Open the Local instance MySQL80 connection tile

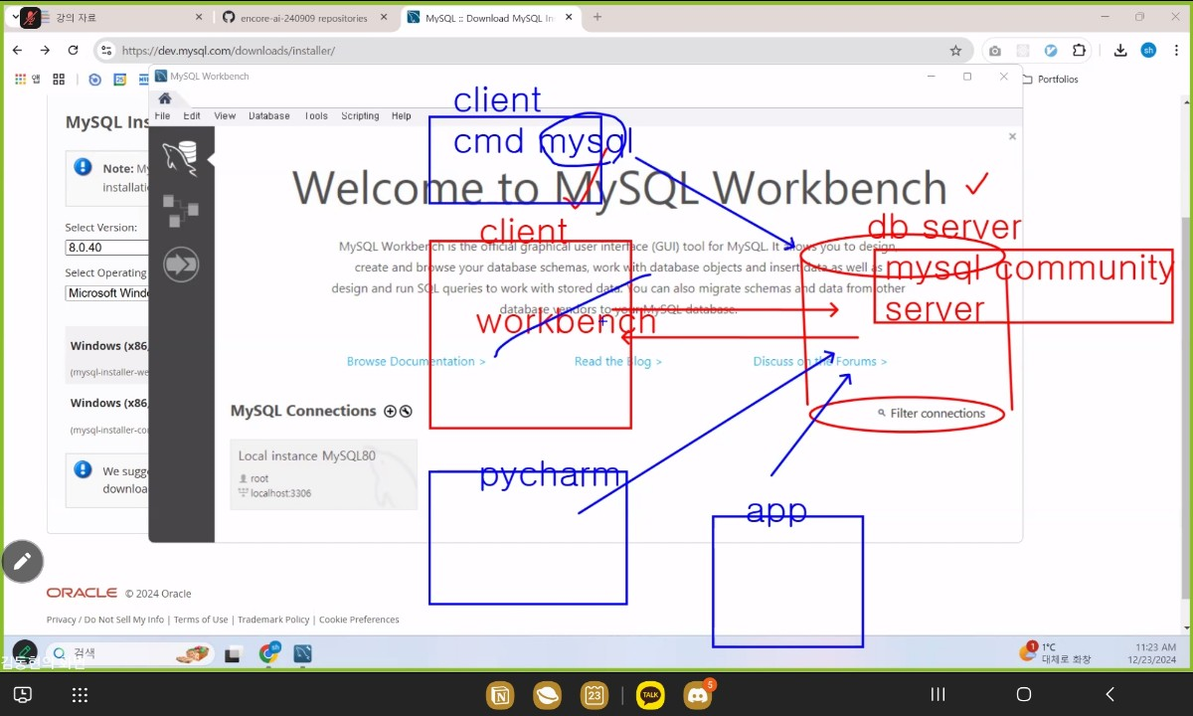tap(323, 474)
